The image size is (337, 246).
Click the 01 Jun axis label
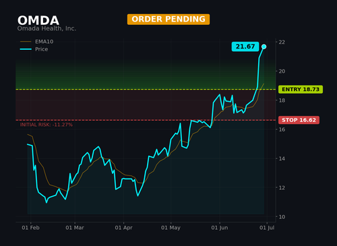coord(220,228)
